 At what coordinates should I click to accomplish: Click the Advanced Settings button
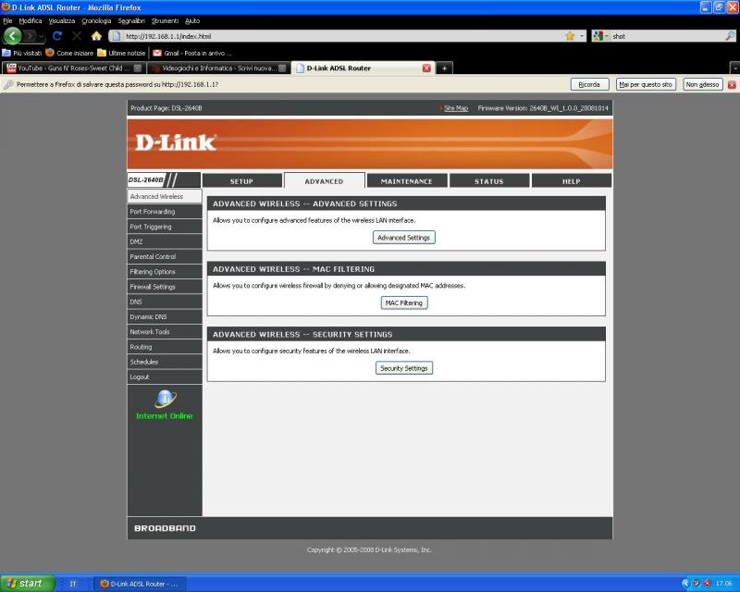[x=404, y=238]
